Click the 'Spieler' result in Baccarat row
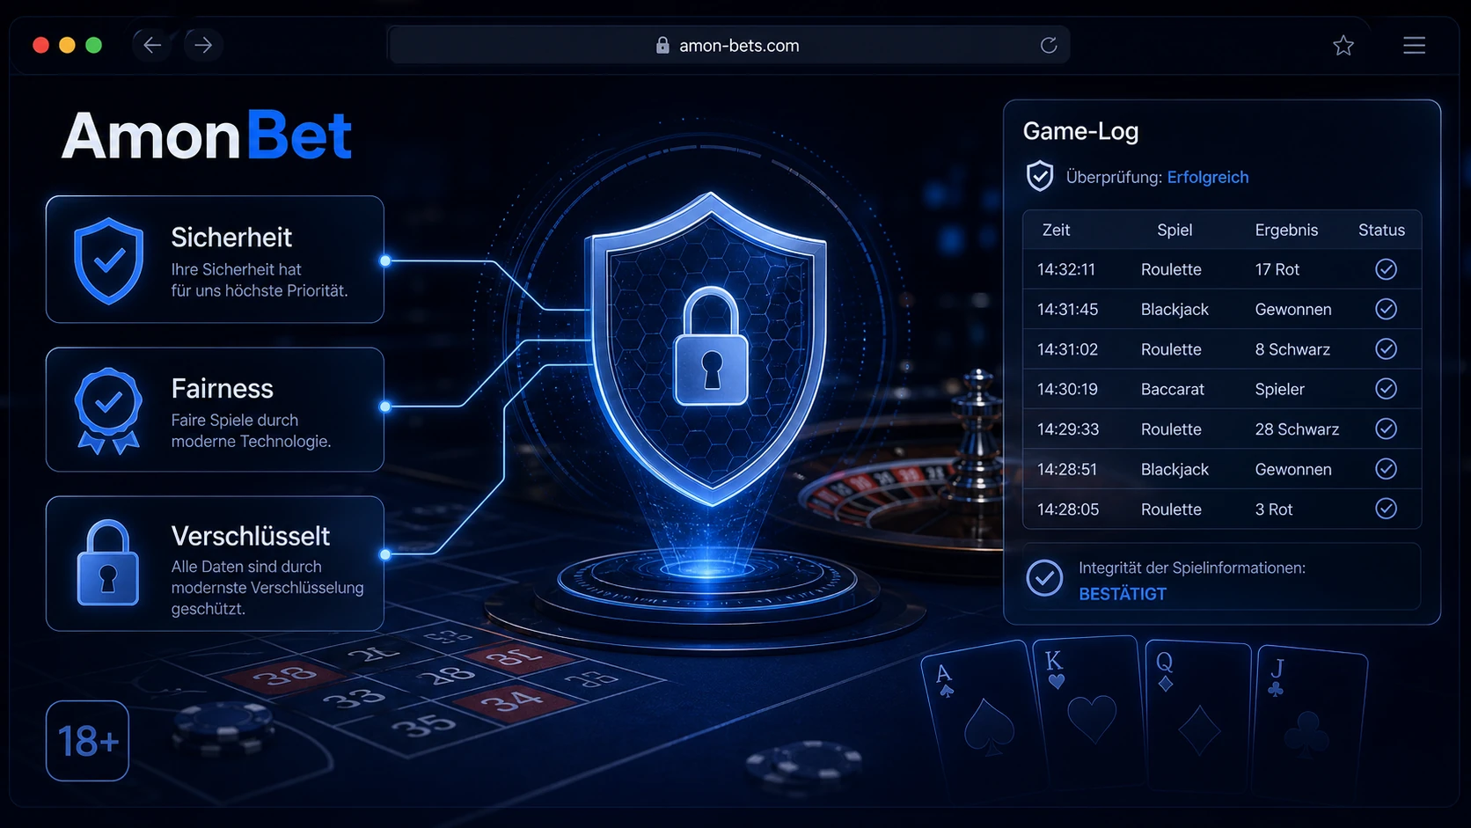The height and width of the screenshot is (828, 1471). [1279, 389]
